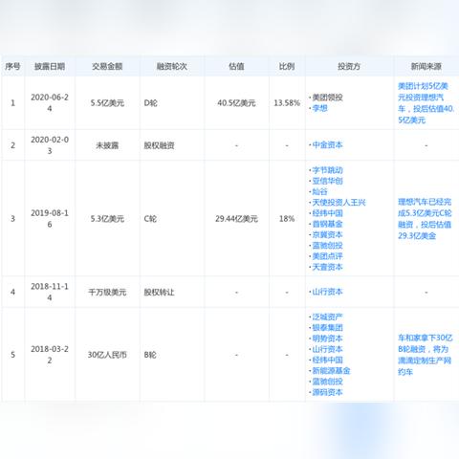
Task: Open 经纬中国 link in the C轮 row
Action: pos(327,213)
